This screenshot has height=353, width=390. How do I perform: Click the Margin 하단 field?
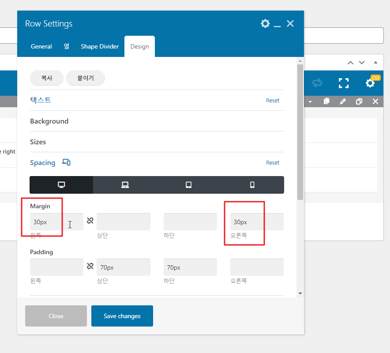[x=190, y=222]
